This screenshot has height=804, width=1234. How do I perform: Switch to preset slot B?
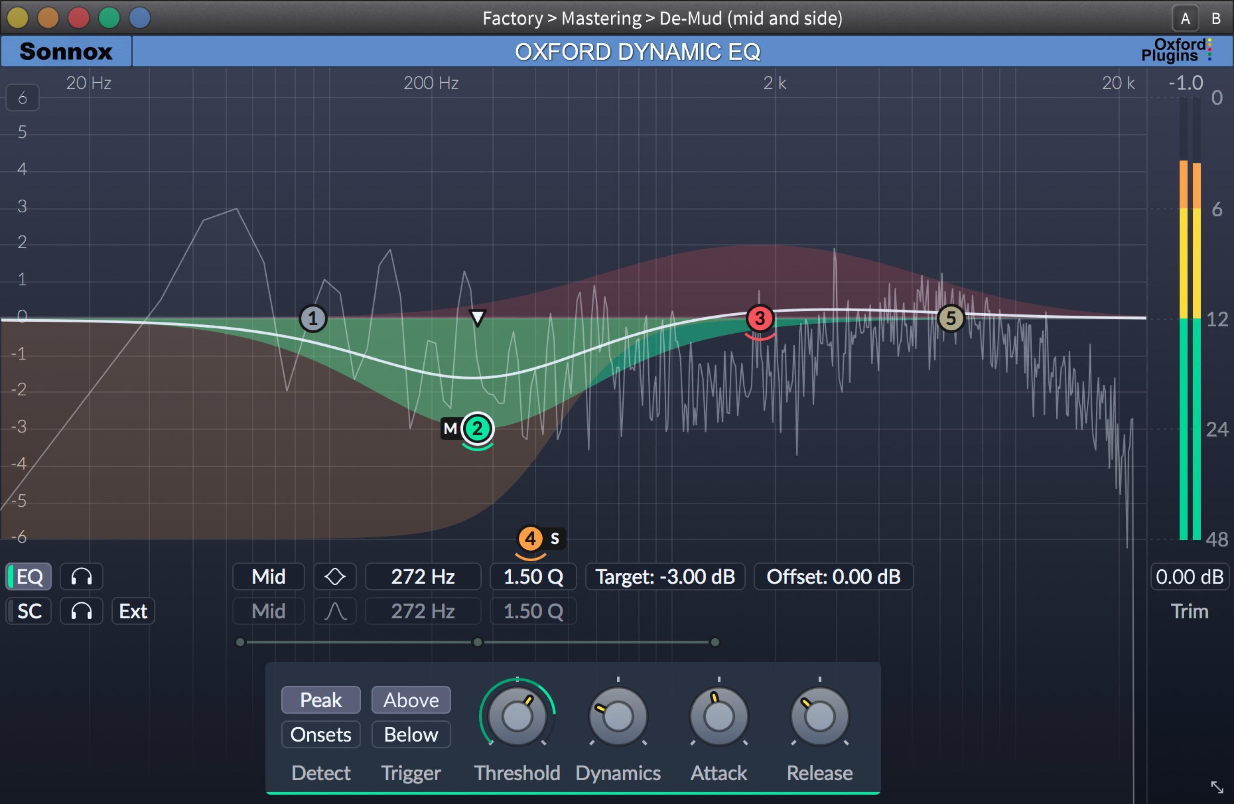(x=1215, y=18)
